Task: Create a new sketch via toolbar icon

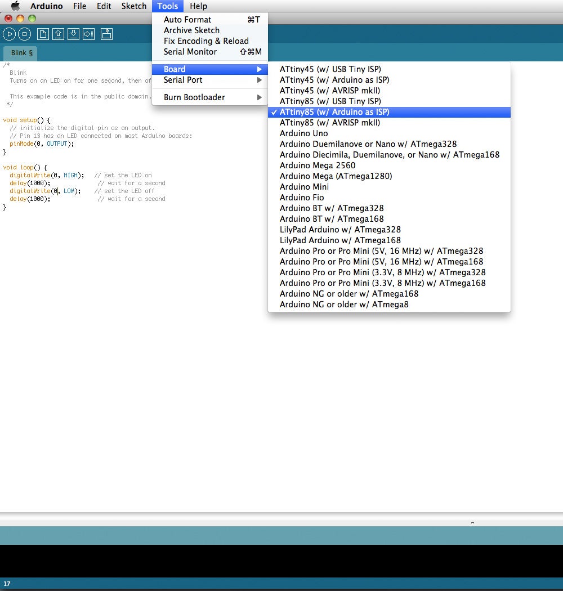Action: pos(43,34)
